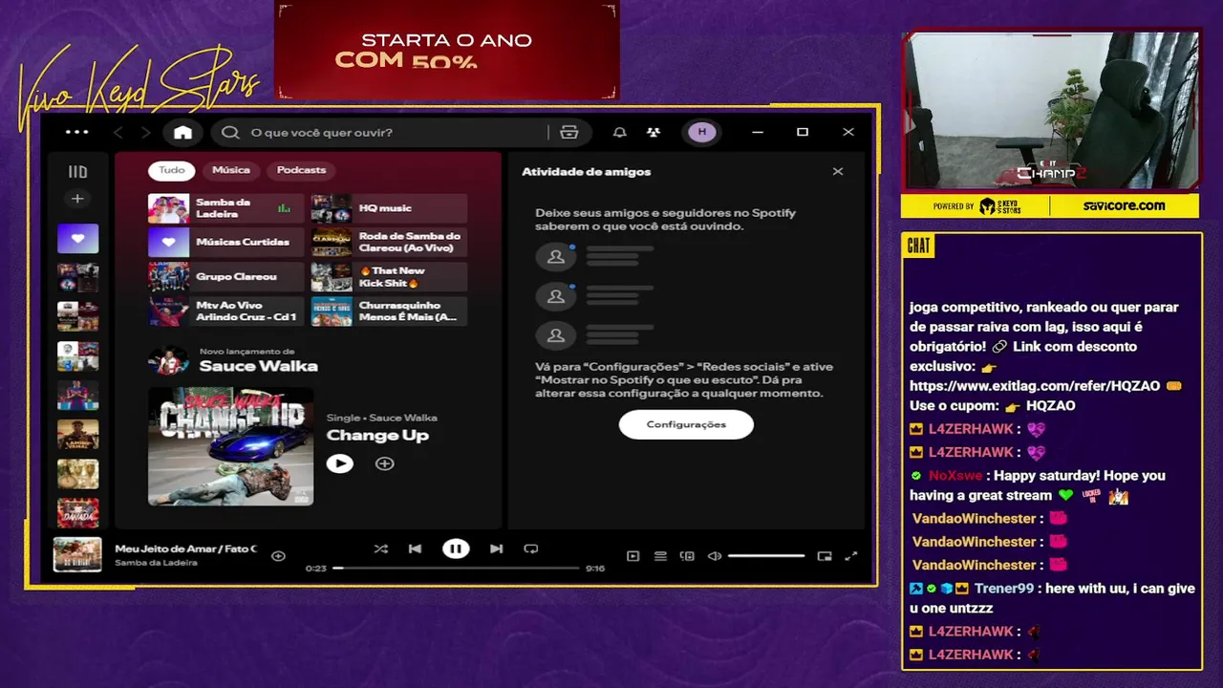Adjust the volume slider
This screenshot has height=688, width=1223.
pyautogui.click(x=766, y=556)
